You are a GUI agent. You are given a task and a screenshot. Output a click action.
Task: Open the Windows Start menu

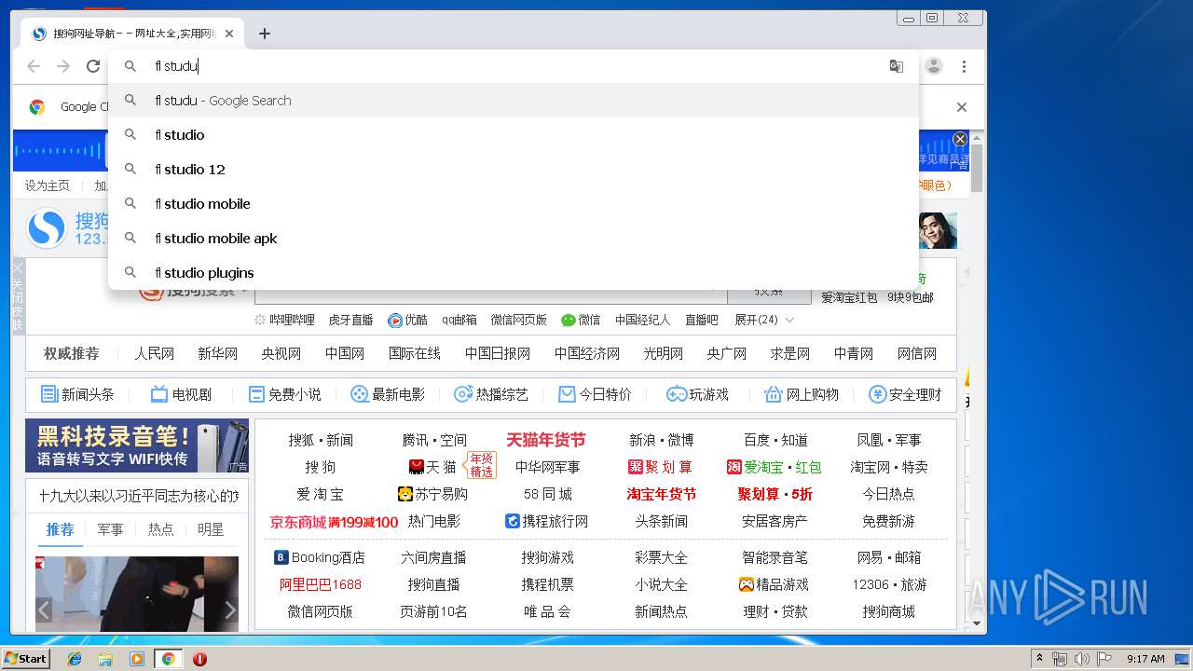pyautogui.click(x=26, y=659)
